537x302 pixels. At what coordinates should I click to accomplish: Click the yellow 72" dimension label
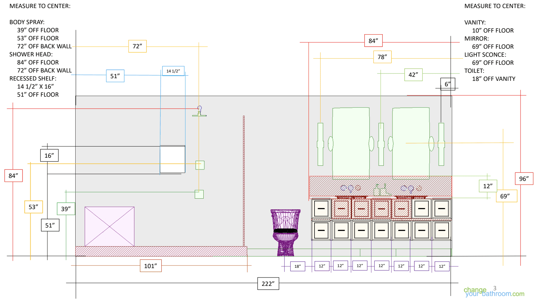pos(137,46)
